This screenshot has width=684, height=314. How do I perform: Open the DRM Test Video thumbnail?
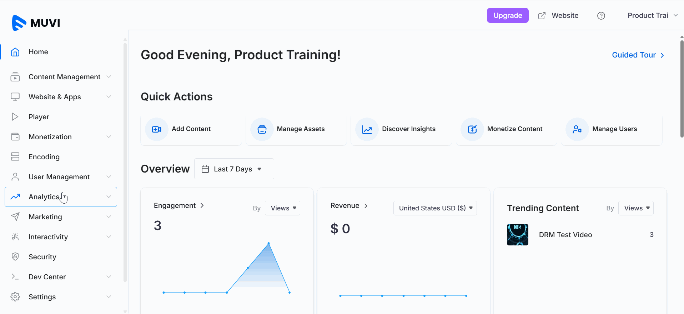point(517,235)
